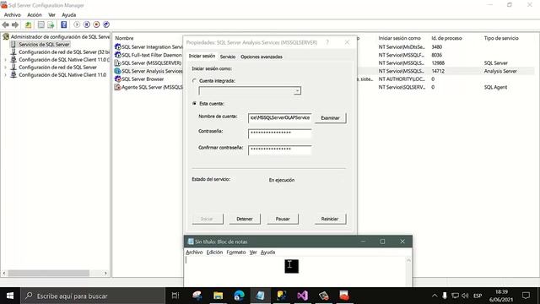Image resolution: width=540 pixels, height=304 pixels.
Task: Expand the last Configuración de SQL Native Client 11.0 node
Action: 5,75
